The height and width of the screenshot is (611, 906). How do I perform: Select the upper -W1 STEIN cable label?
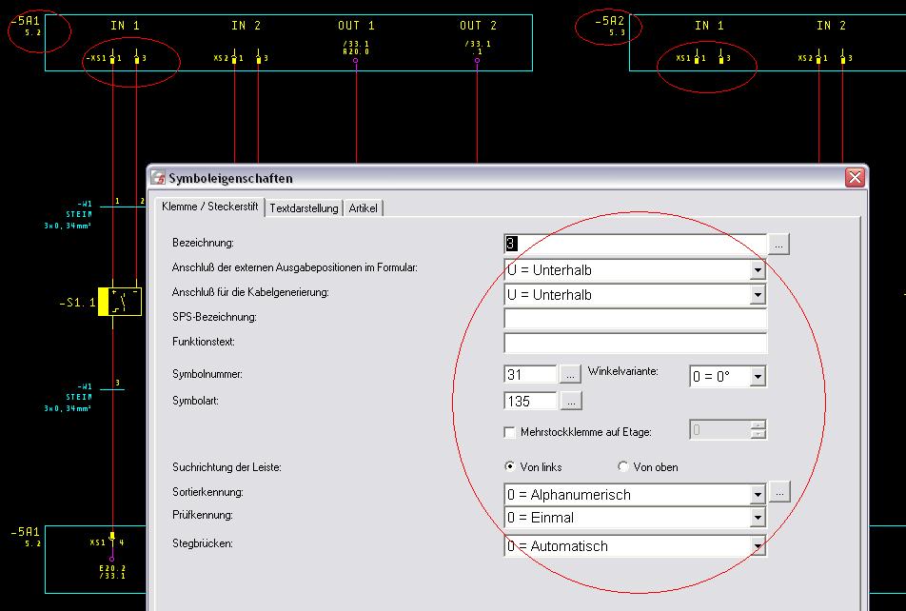click(69, 214)
